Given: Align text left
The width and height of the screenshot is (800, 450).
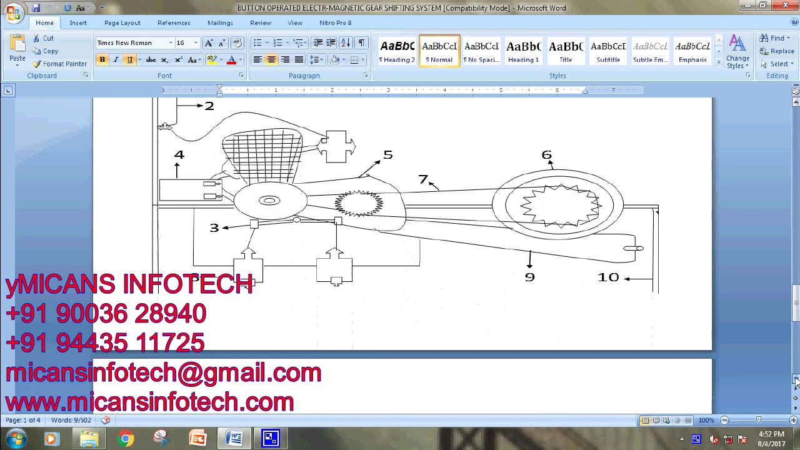Looking at the screenshot, I should pos(257,60).
